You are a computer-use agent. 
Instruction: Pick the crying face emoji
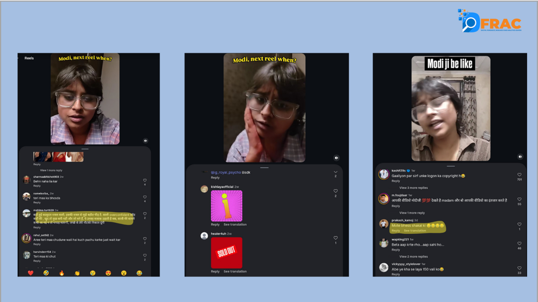pyautogui.click(x=92, y=273)
